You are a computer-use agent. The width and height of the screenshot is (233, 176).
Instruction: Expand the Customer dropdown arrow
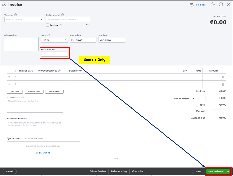click(41, 19)
